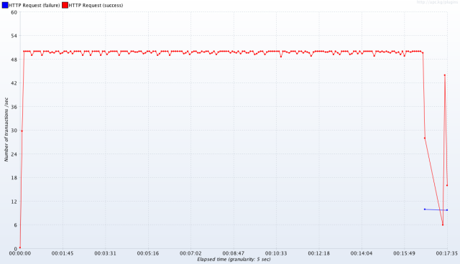This screenshot has height=264, width=460.
Task: Click the y-axis value 54
Action: (x=14, y=36)
